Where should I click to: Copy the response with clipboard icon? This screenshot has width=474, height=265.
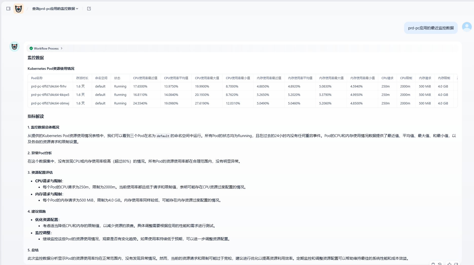tap(433, 264)
